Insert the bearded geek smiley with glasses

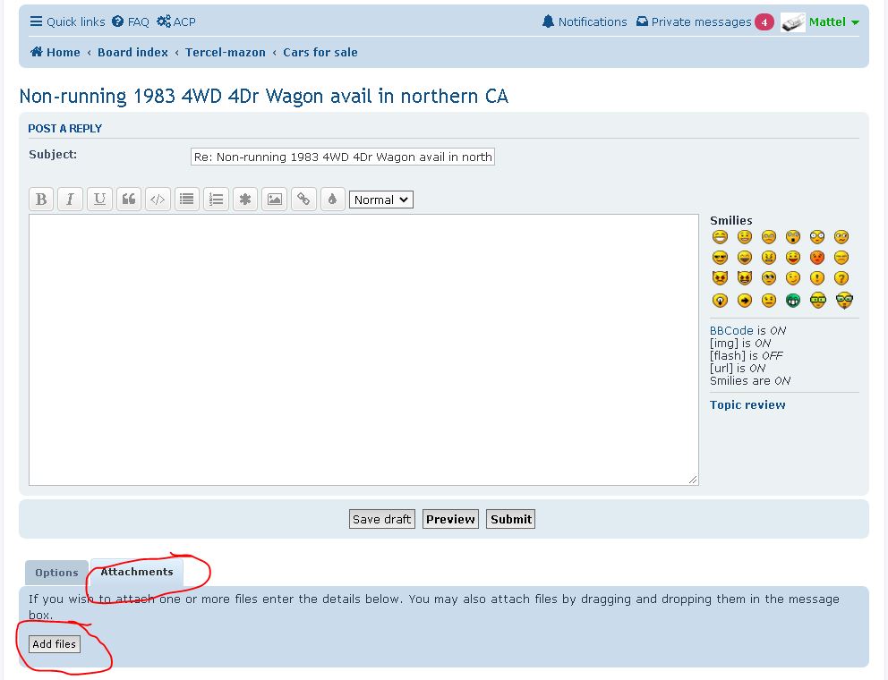coord(844,300)
